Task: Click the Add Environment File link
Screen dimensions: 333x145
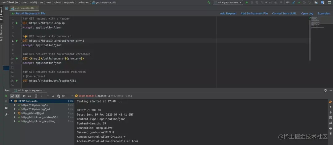Action: point(254,13)
